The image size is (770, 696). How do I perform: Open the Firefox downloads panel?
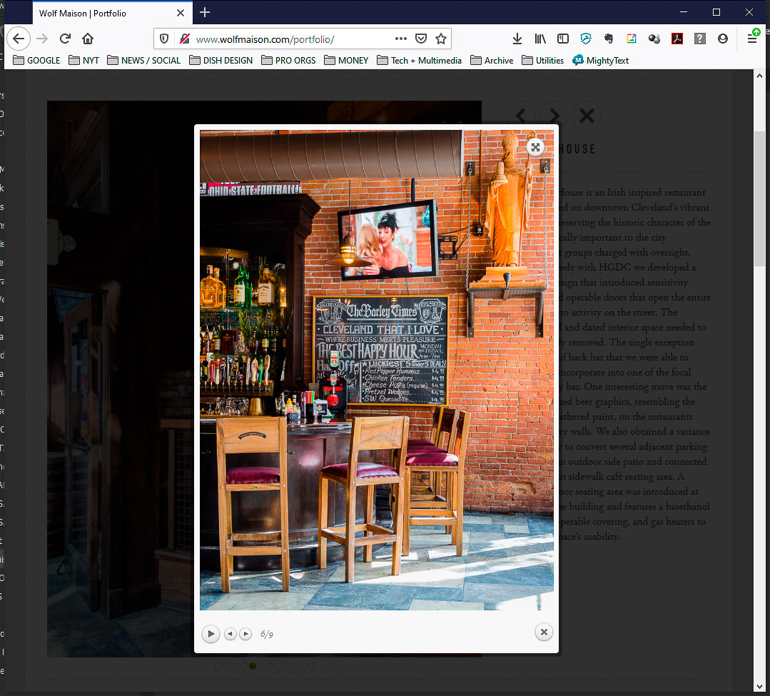coord(517,39)
